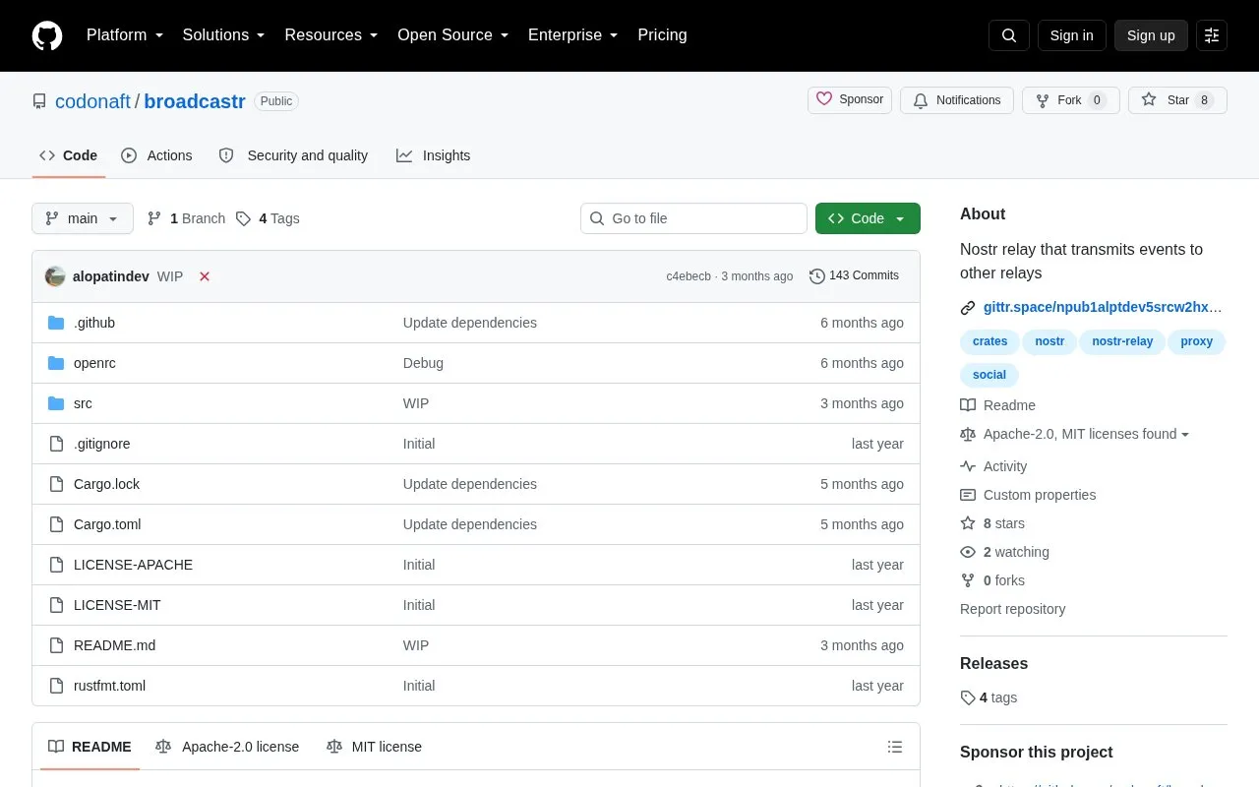This screenshot has height=787, width=1259.
Task: Expand the Solutions menu
Action: (x=224, y=35)
